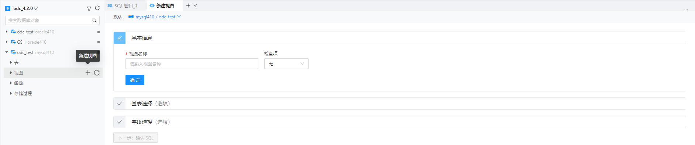Focus the 视图名称 input field
Viewport: 695px width, 145px height.
[x=192, y=64]
